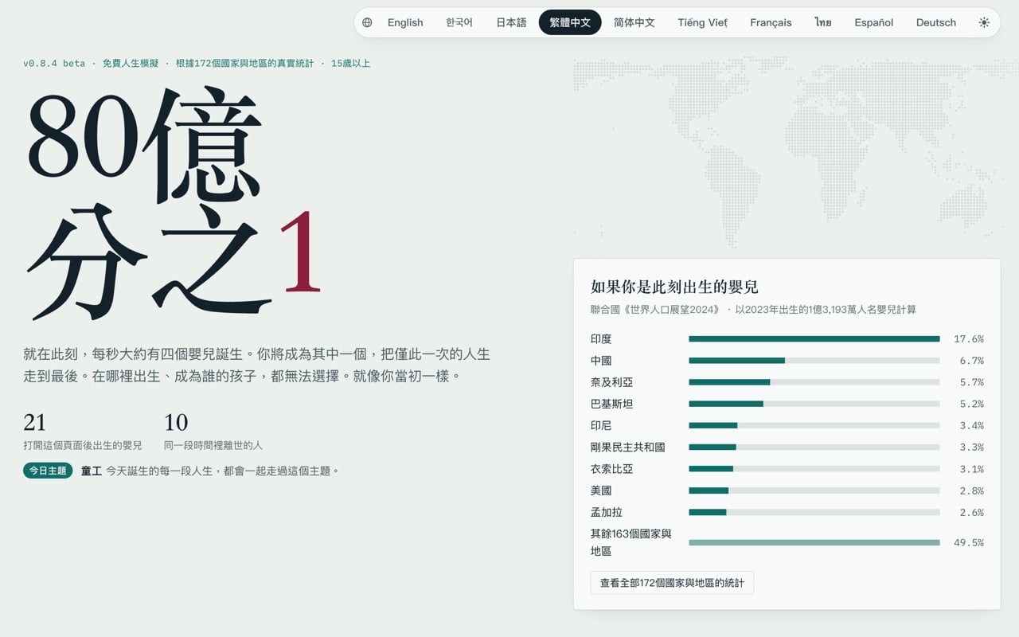Image resolution: width=1019 pixels, height=637 pixels.
Task: Switch language to Deutsch
Action: click(x=936, y=22)
